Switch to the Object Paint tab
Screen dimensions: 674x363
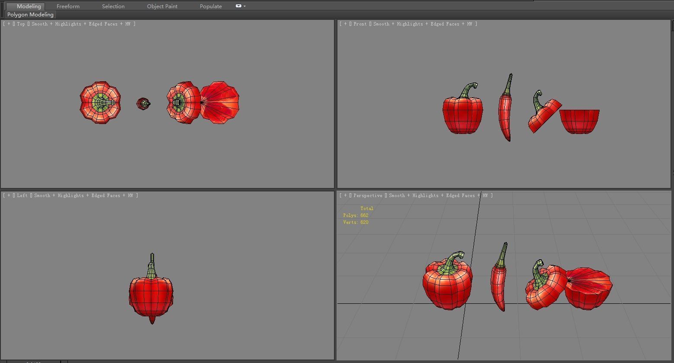point(162,6)
